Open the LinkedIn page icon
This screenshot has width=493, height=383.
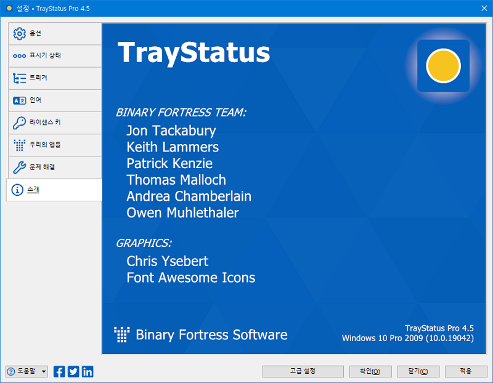pyautogui.click(x=88, y=372)
